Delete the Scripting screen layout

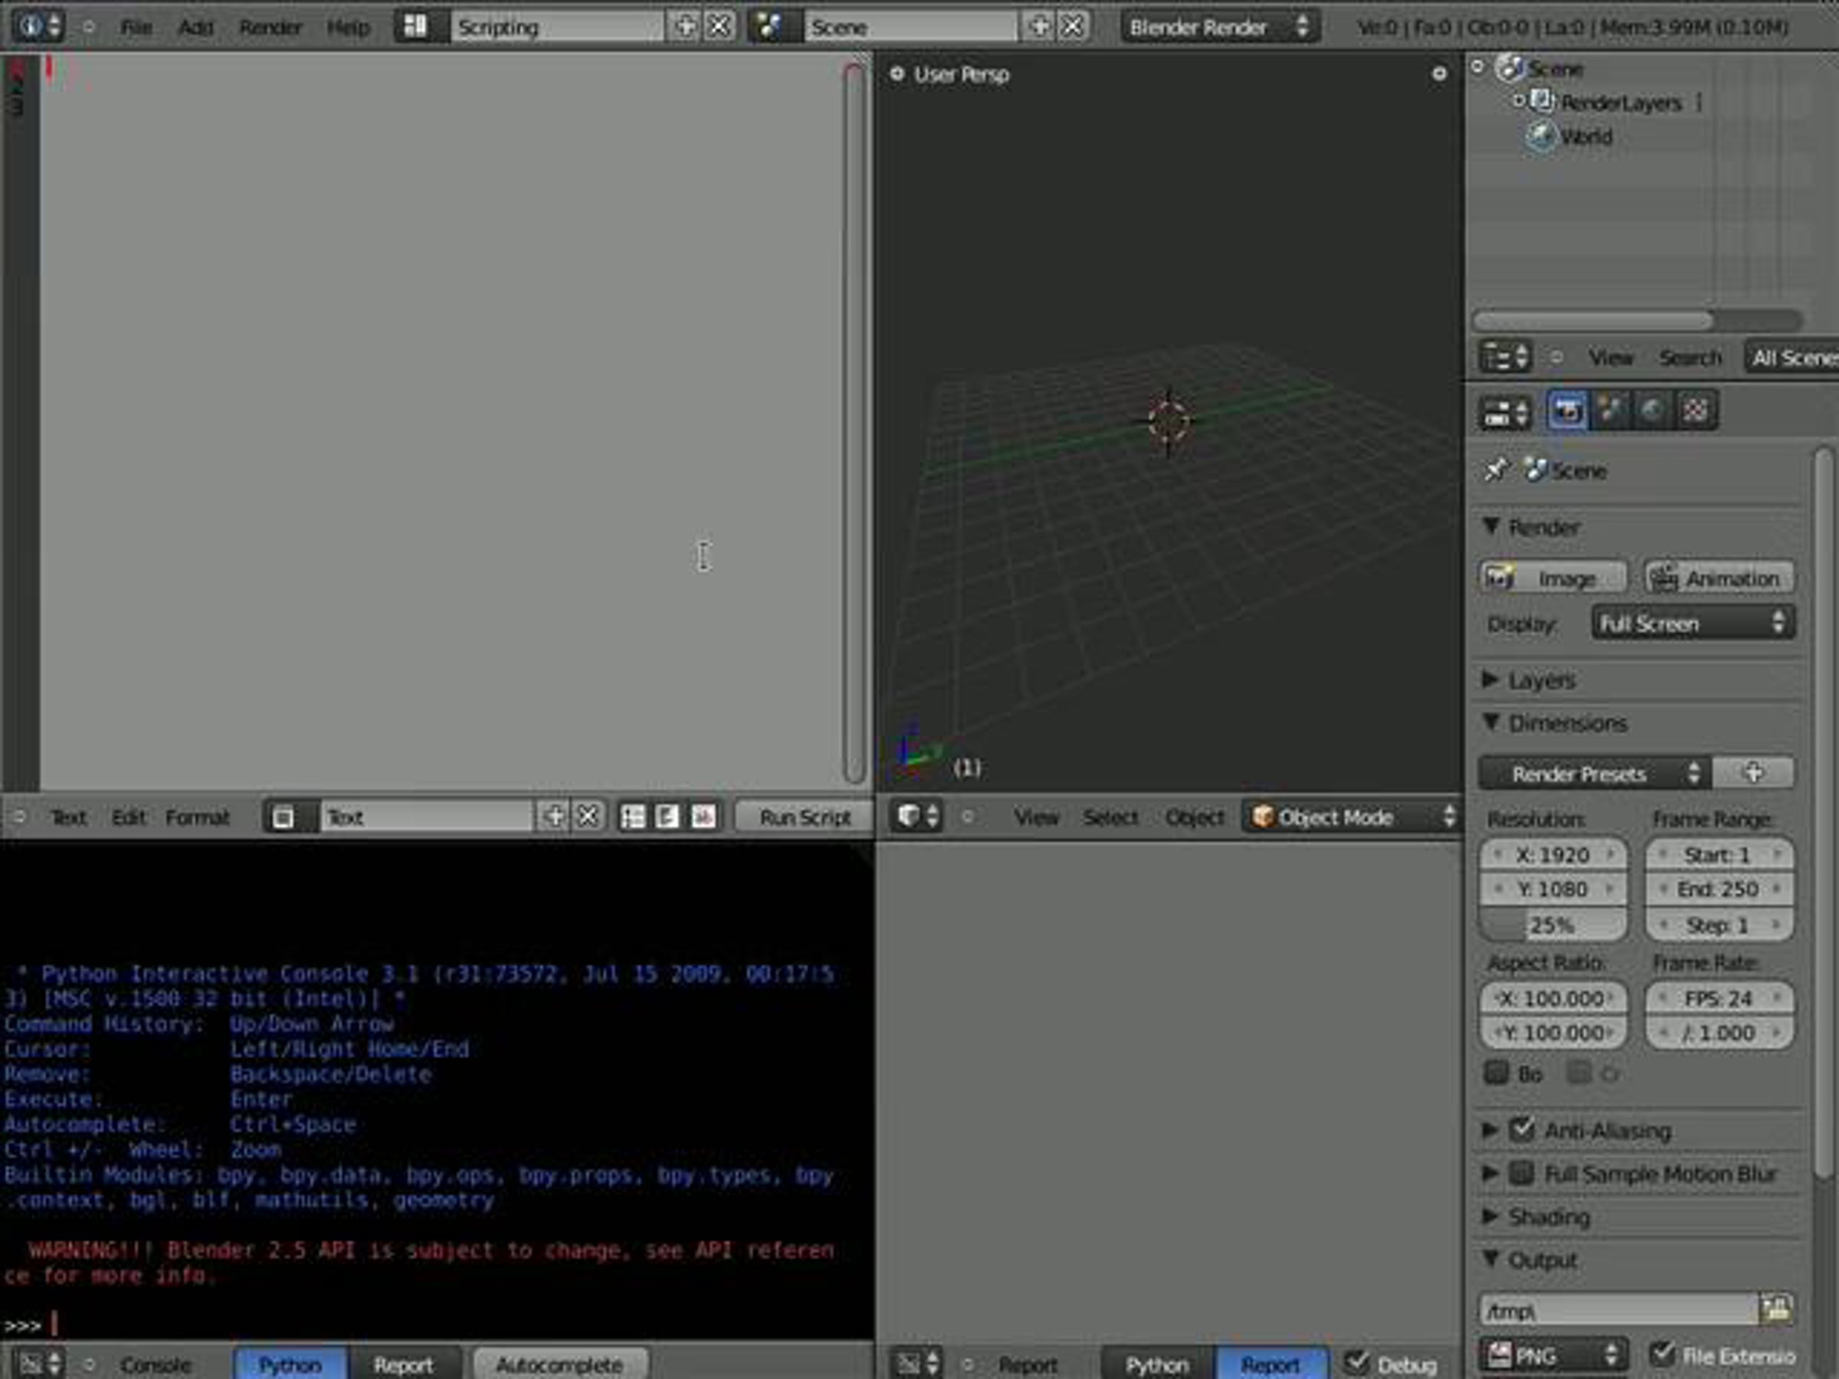pos(720,27)
